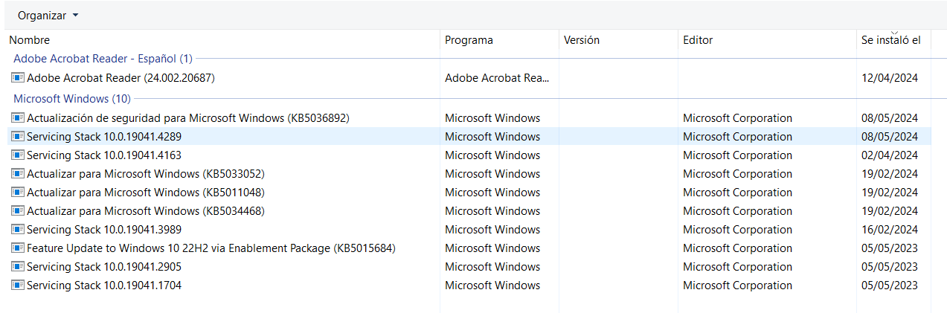Click install date 19/02/2024 of KB5034468
Screen dimensions: 947x313
(x=890, y=211)
